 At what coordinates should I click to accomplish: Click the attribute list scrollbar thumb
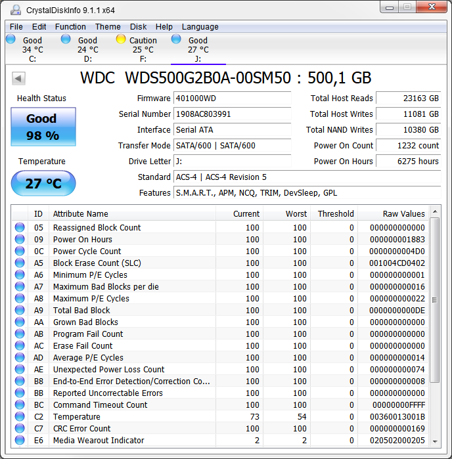435,299
